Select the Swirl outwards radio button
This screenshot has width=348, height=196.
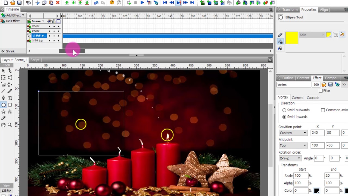(284, 110)
